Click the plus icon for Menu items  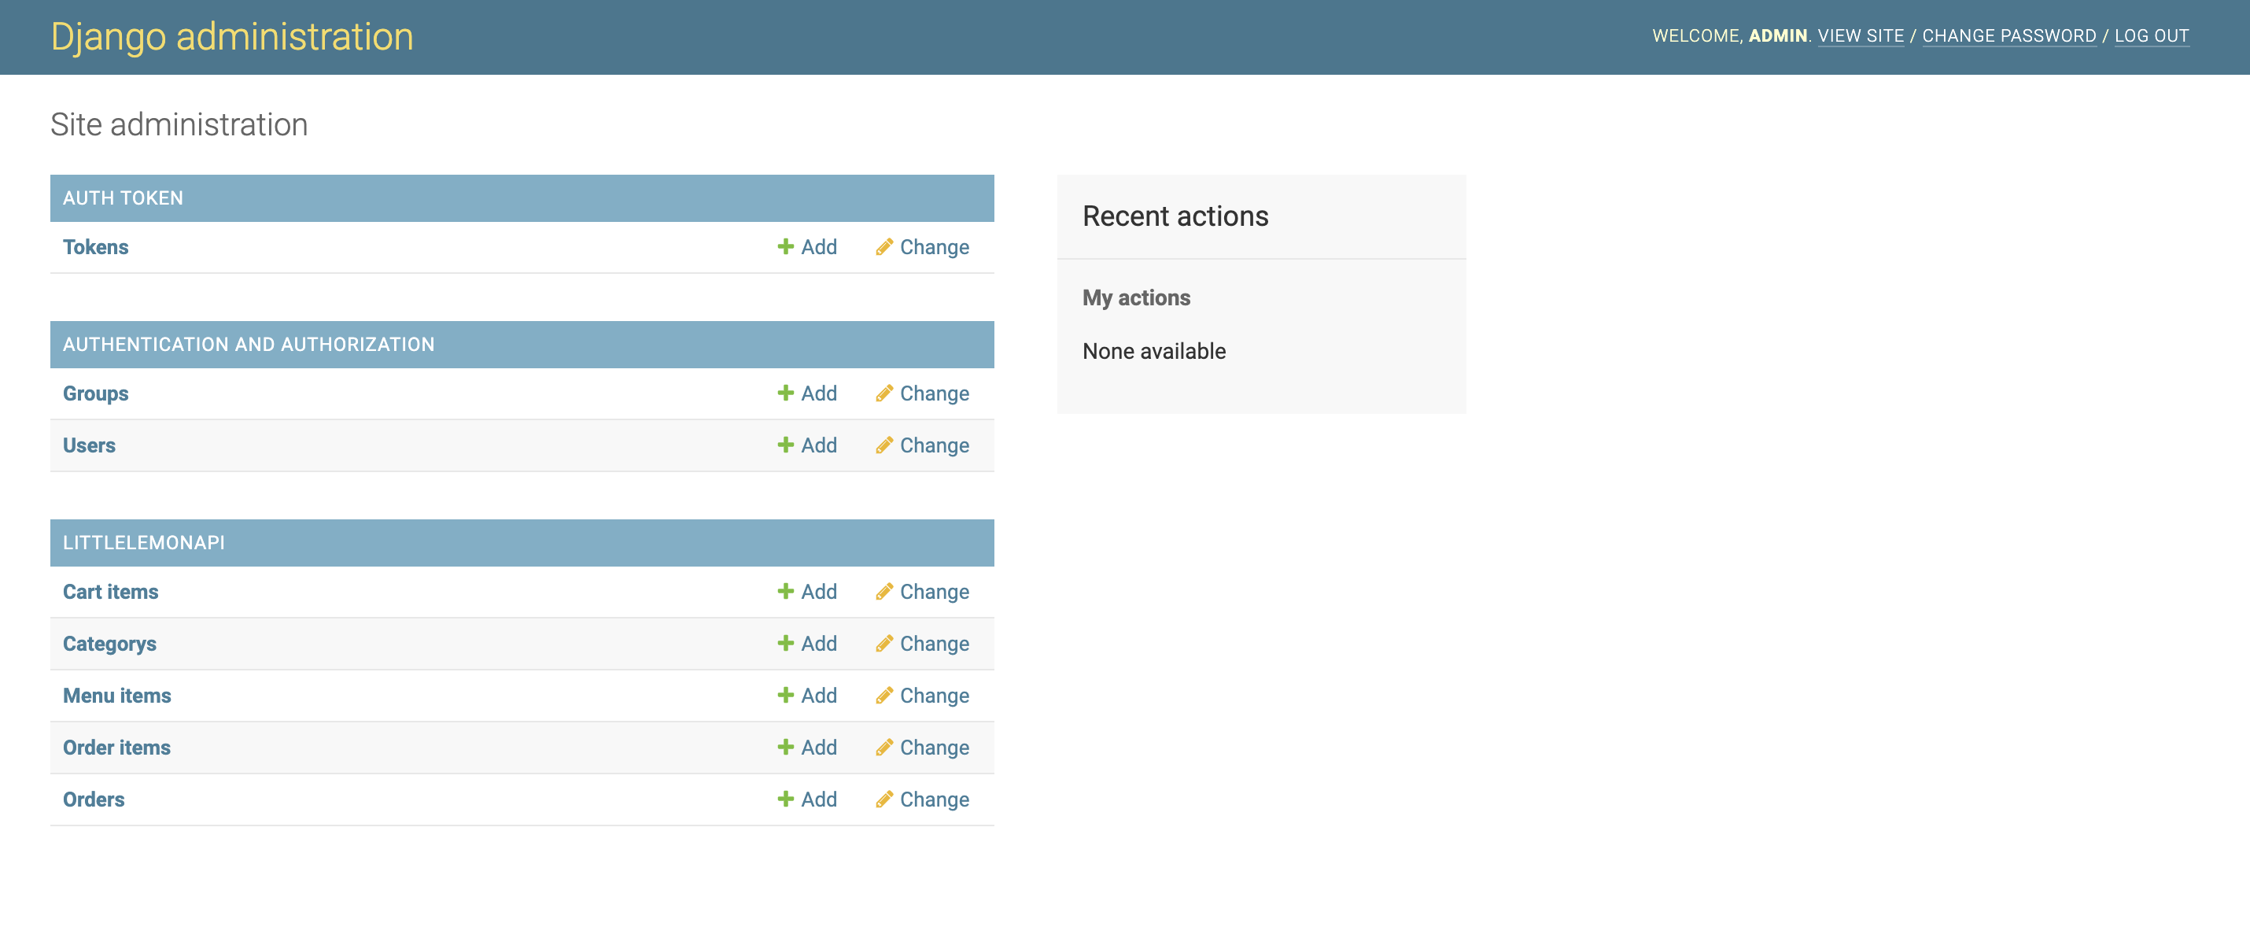(785, 696)
